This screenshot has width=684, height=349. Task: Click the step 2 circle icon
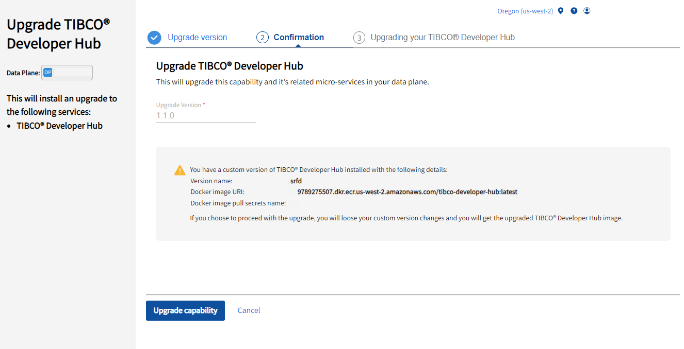[x=263, y=38]
